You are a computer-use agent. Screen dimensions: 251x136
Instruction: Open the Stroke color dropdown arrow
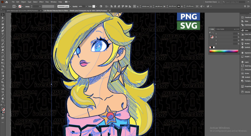click(x=22, y=7)
